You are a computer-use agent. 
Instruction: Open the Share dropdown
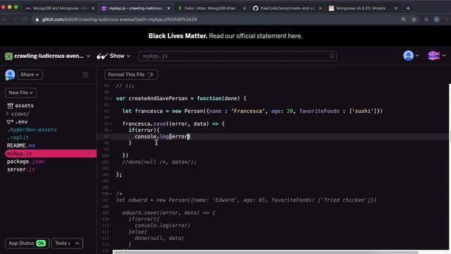(30, 75)
